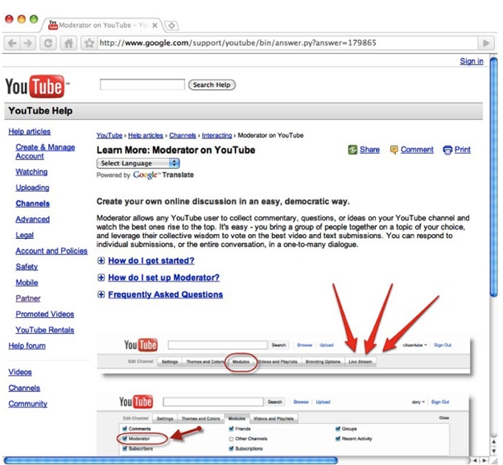
Task: Open the Videos link in the sidebar
Action: coord(20,372)
